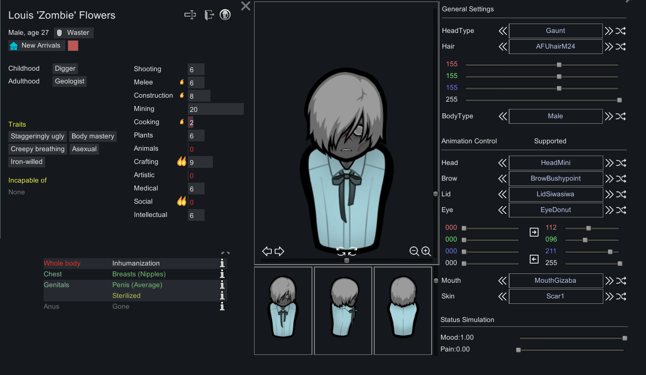
Task: Click the New Arrivals ideology button
Action: (x=36, y=46)
